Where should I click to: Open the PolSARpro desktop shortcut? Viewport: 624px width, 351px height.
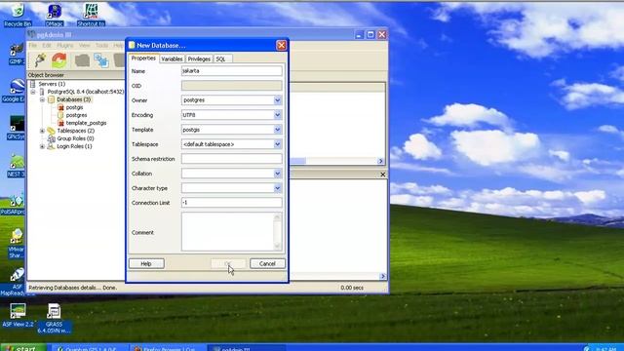click(x=14, y=203)
